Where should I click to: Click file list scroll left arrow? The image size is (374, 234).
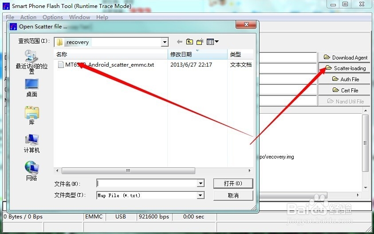point(57,171)
